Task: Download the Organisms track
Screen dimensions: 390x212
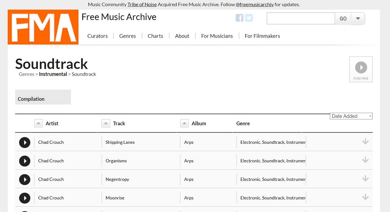Action: tap(365, 160)
